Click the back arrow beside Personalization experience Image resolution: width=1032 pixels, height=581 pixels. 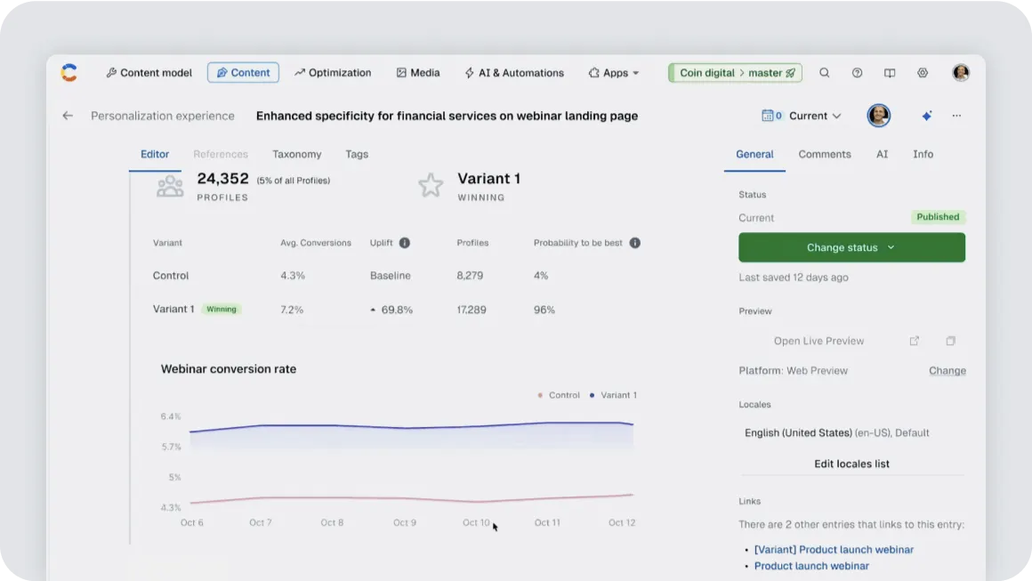coord(68,116)
